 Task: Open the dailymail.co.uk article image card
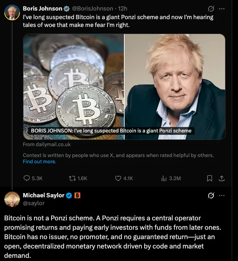click(124, 86)
